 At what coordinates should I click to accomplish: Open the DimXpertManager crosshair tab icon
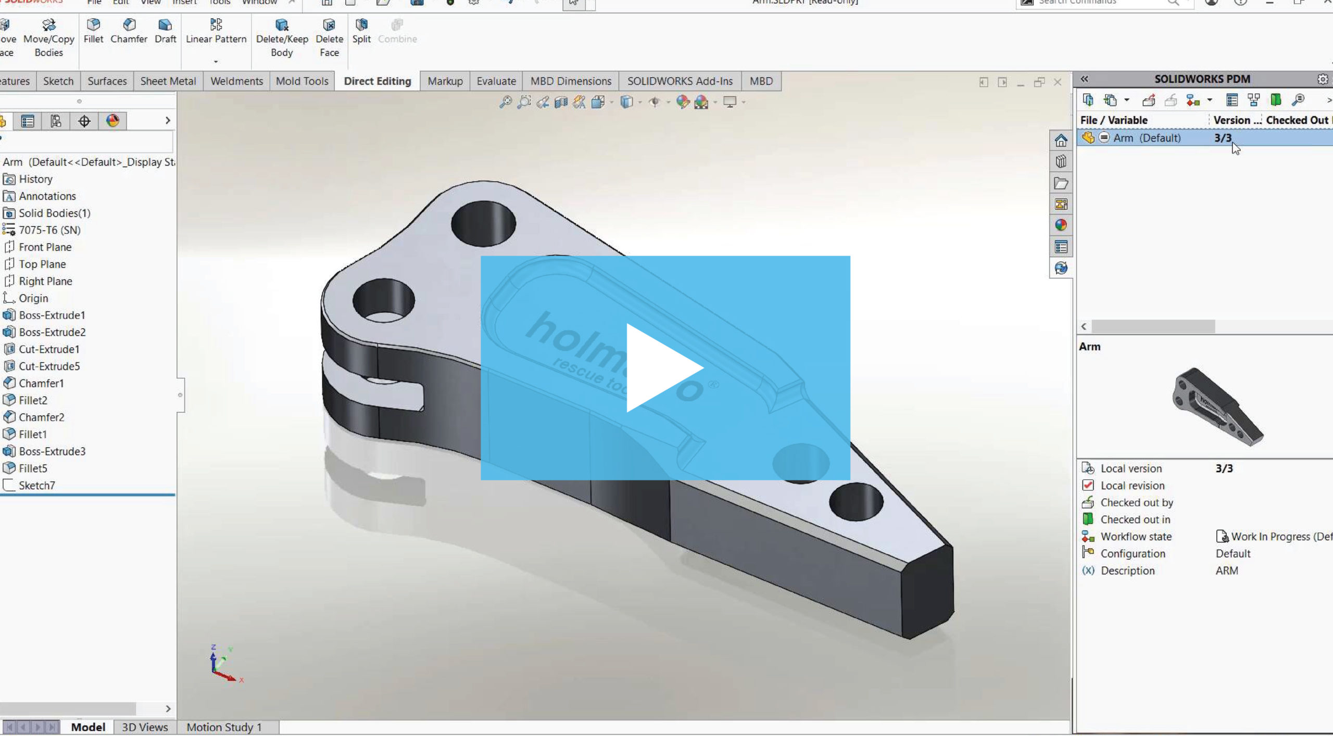point(84,121)
